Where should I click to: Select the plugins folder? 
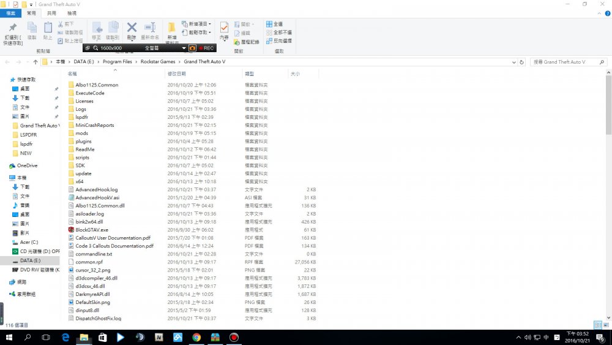pyautogui.click(x=83, y=142)
